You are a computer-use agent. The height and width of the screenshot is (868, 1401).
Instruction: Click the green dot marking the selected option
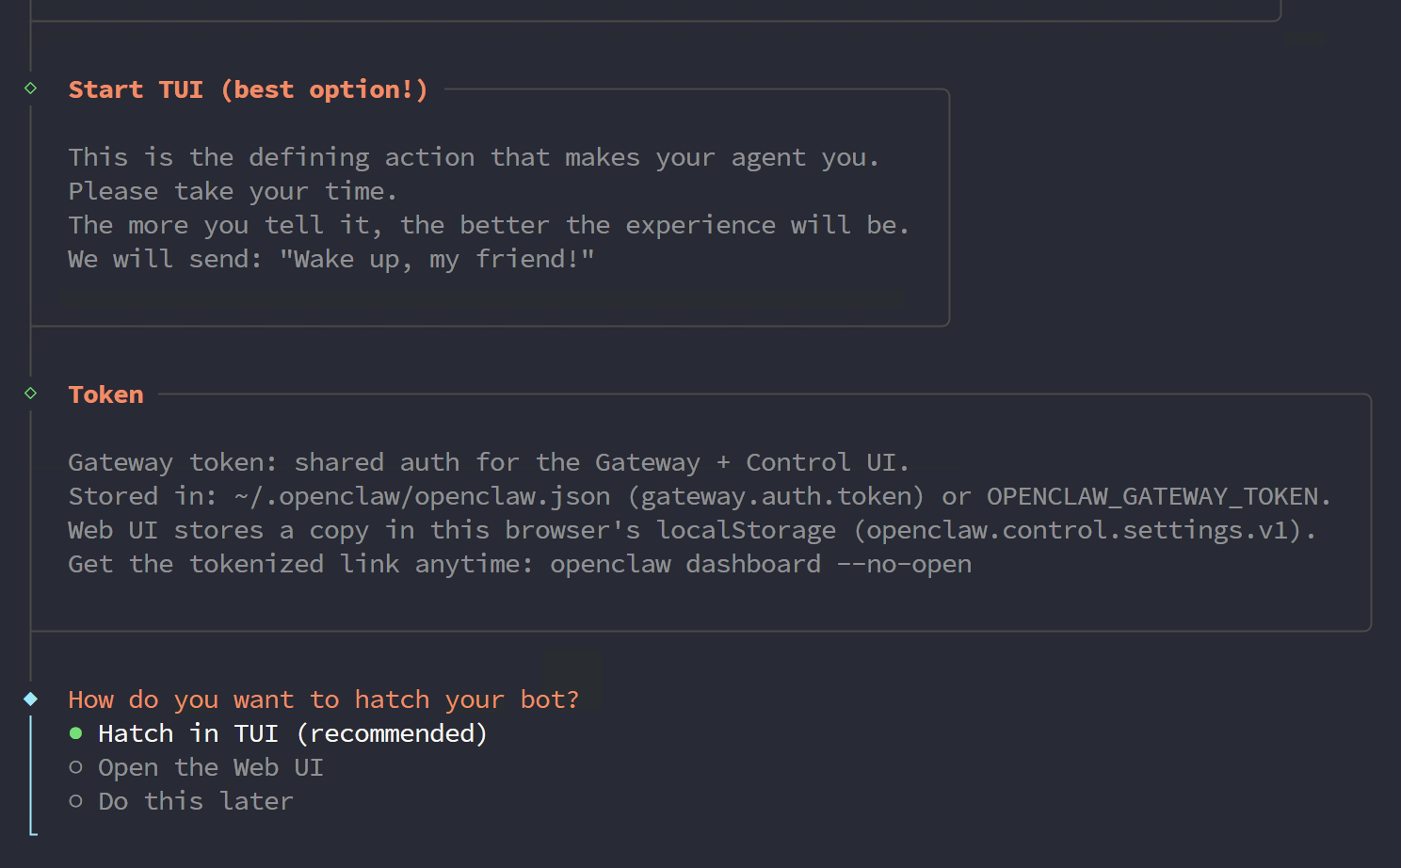75,733
